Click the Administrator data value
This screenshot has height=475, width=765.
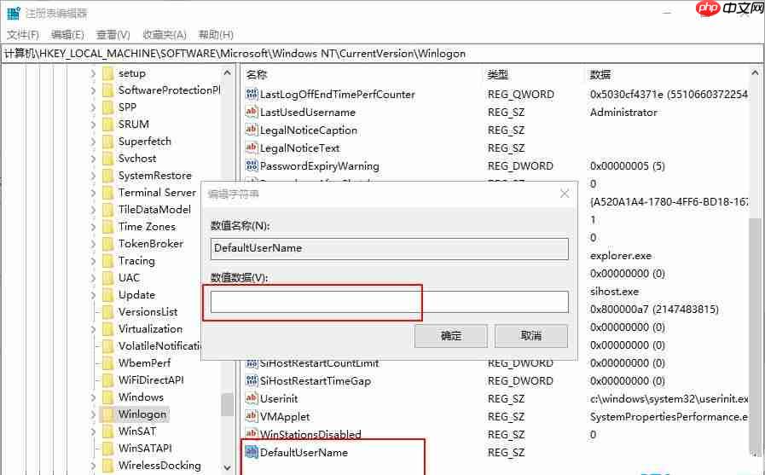(623, 113)
